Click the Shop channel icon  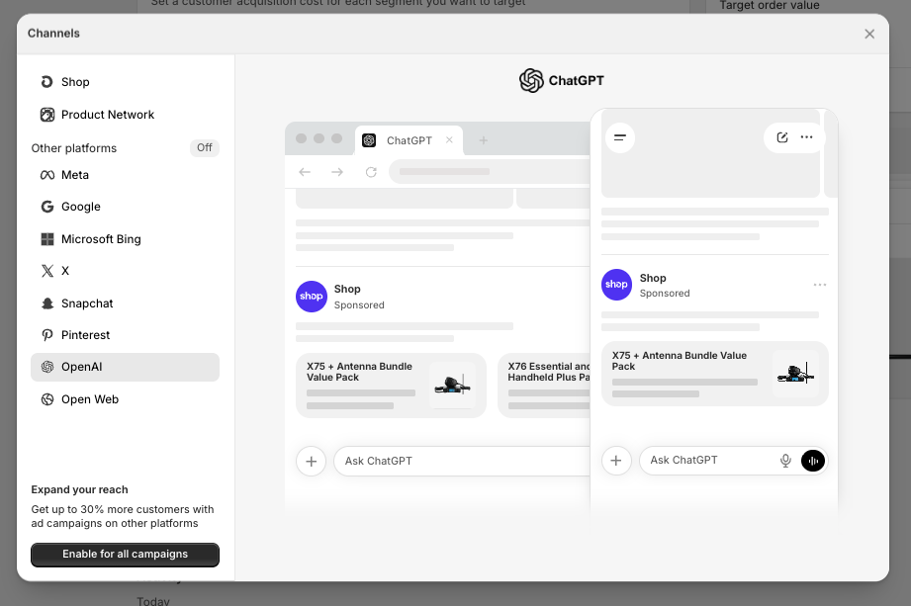[47, 82]
